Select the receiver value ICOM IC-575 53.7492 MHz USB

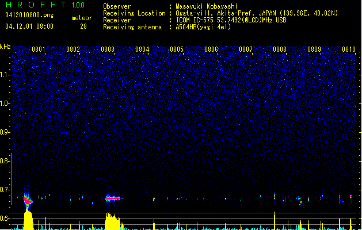[x=231, y=20]
